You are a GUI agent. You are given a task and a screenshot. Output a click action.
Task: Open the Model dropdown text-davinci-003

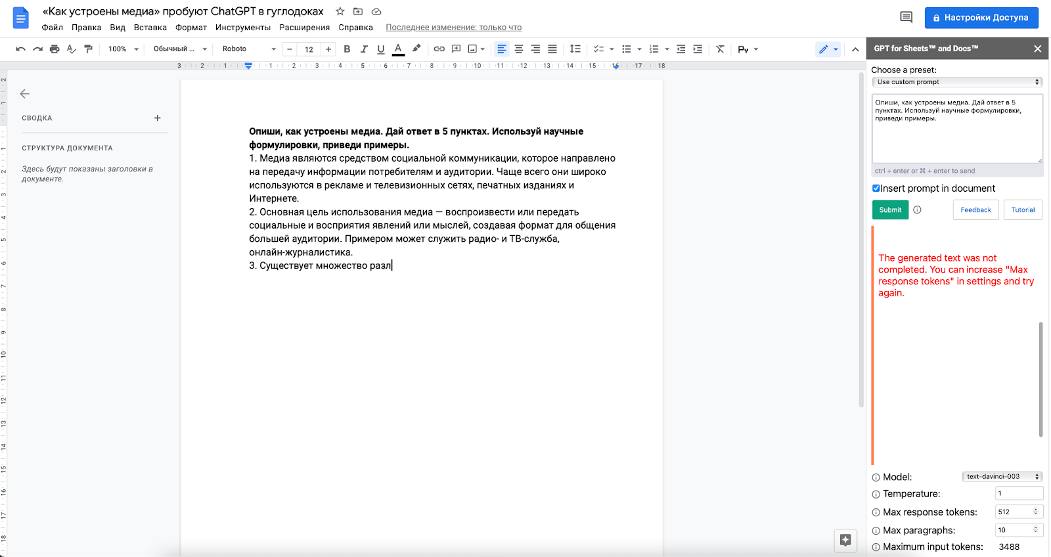(1002, 477)
